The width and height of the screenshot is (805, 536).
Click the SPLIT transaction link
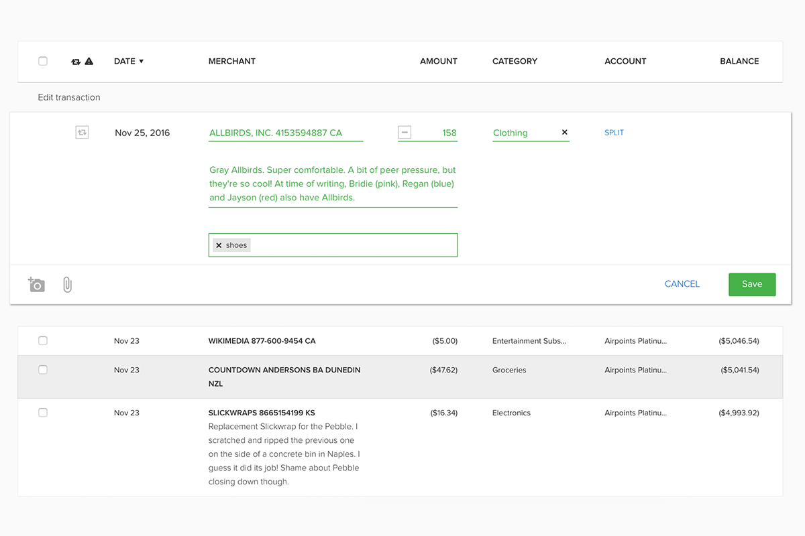click(x=614, y=133)
